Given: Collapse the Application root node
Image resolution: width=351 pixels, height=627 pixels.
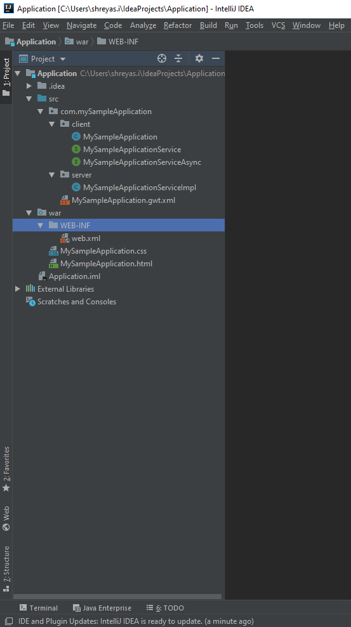Looking at the screenshot, I should 18,74.
